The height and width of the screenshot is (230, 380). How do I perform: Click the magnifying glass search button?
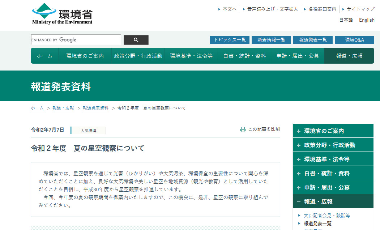tap(136, 40)
